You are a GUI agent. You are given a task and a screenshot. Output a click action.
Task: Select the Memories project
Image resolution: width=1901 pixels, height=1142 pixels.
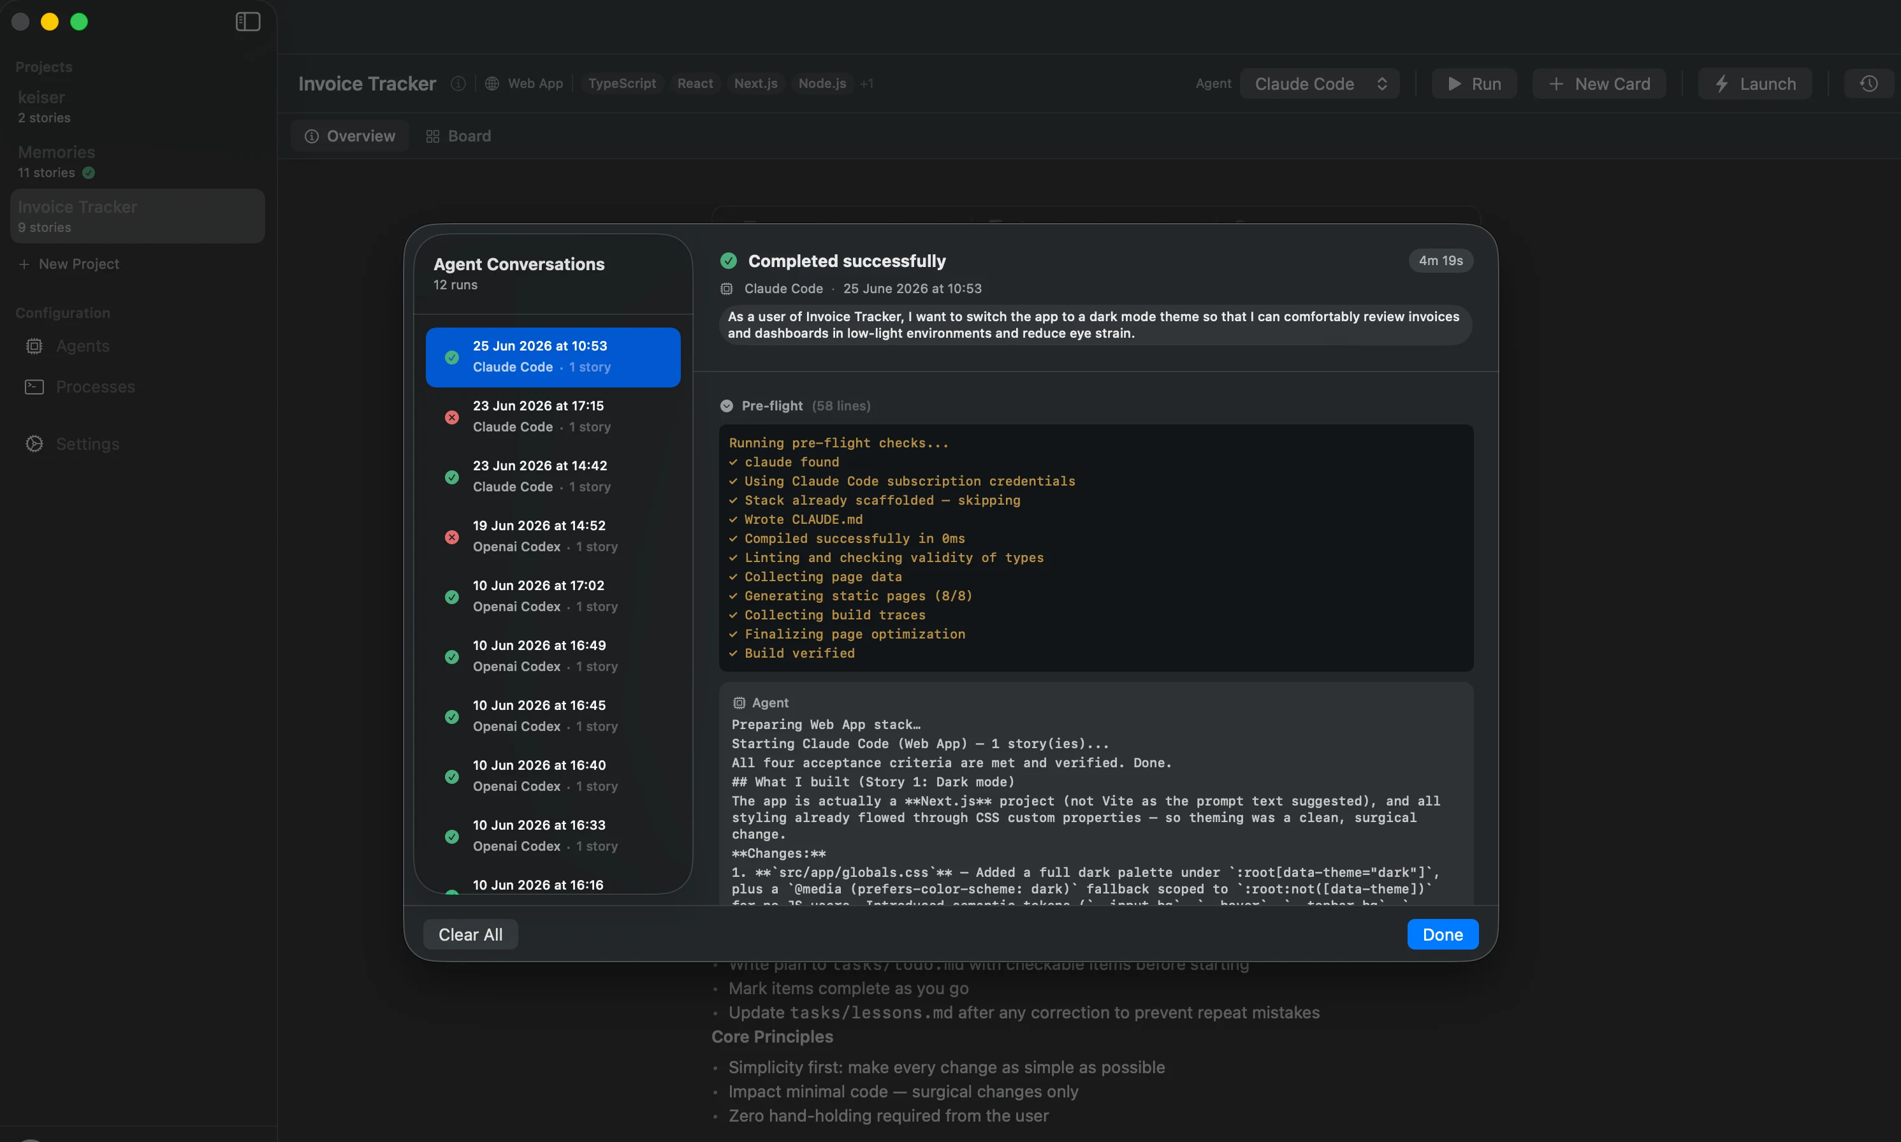coord(137,161)
